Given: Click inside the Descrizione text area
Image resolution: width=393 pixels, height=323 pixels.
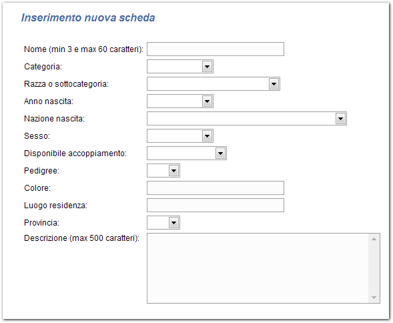Looking at the screenshot, I should point(258,268).
